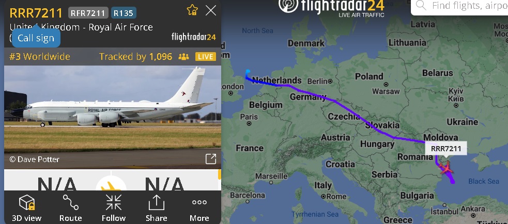Click the red aircraft icon on map
Image resolution: width=508 pixels, height=224 pixels.
[447, 168]
